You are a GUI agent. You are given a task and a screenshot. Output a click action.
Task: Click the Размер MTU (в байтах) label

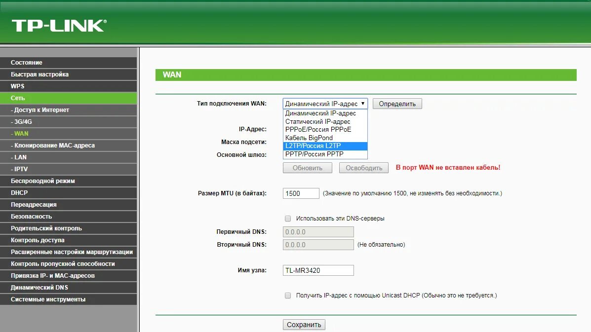(232, 193)
